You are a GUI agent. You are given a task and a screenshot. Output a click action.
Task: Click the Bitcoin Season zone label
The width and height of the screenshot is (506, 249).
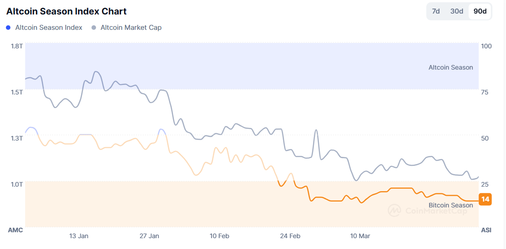451,205
